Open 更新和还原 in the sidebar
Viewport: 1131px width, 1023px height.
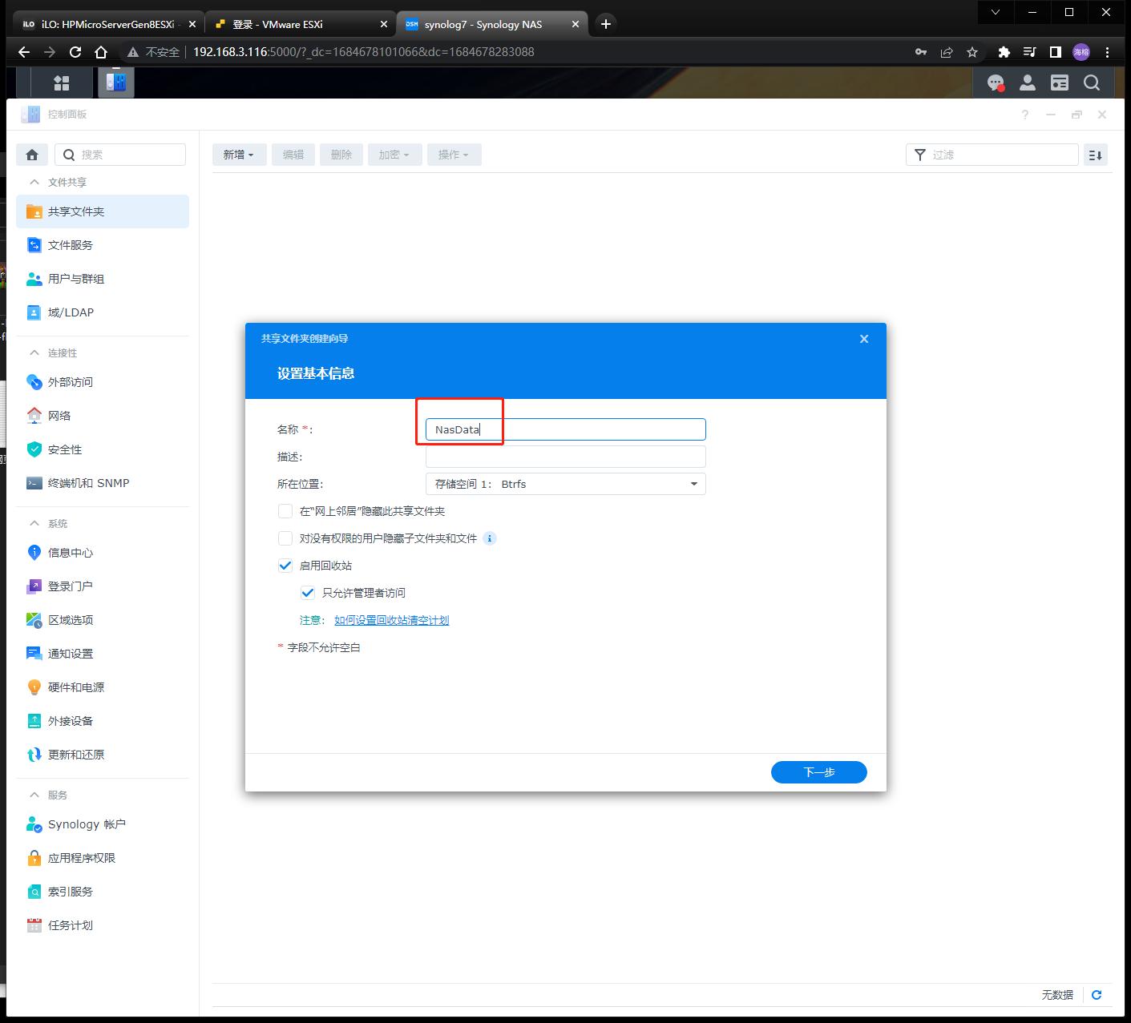point(103,755)
